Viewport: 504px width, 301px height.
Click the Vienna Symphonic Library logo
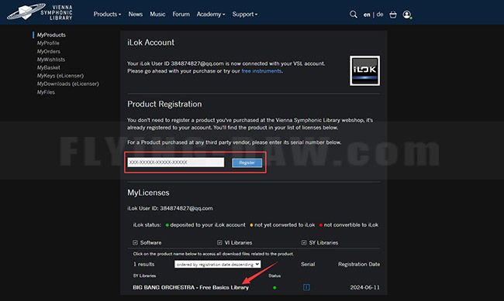tap(40, 12)
